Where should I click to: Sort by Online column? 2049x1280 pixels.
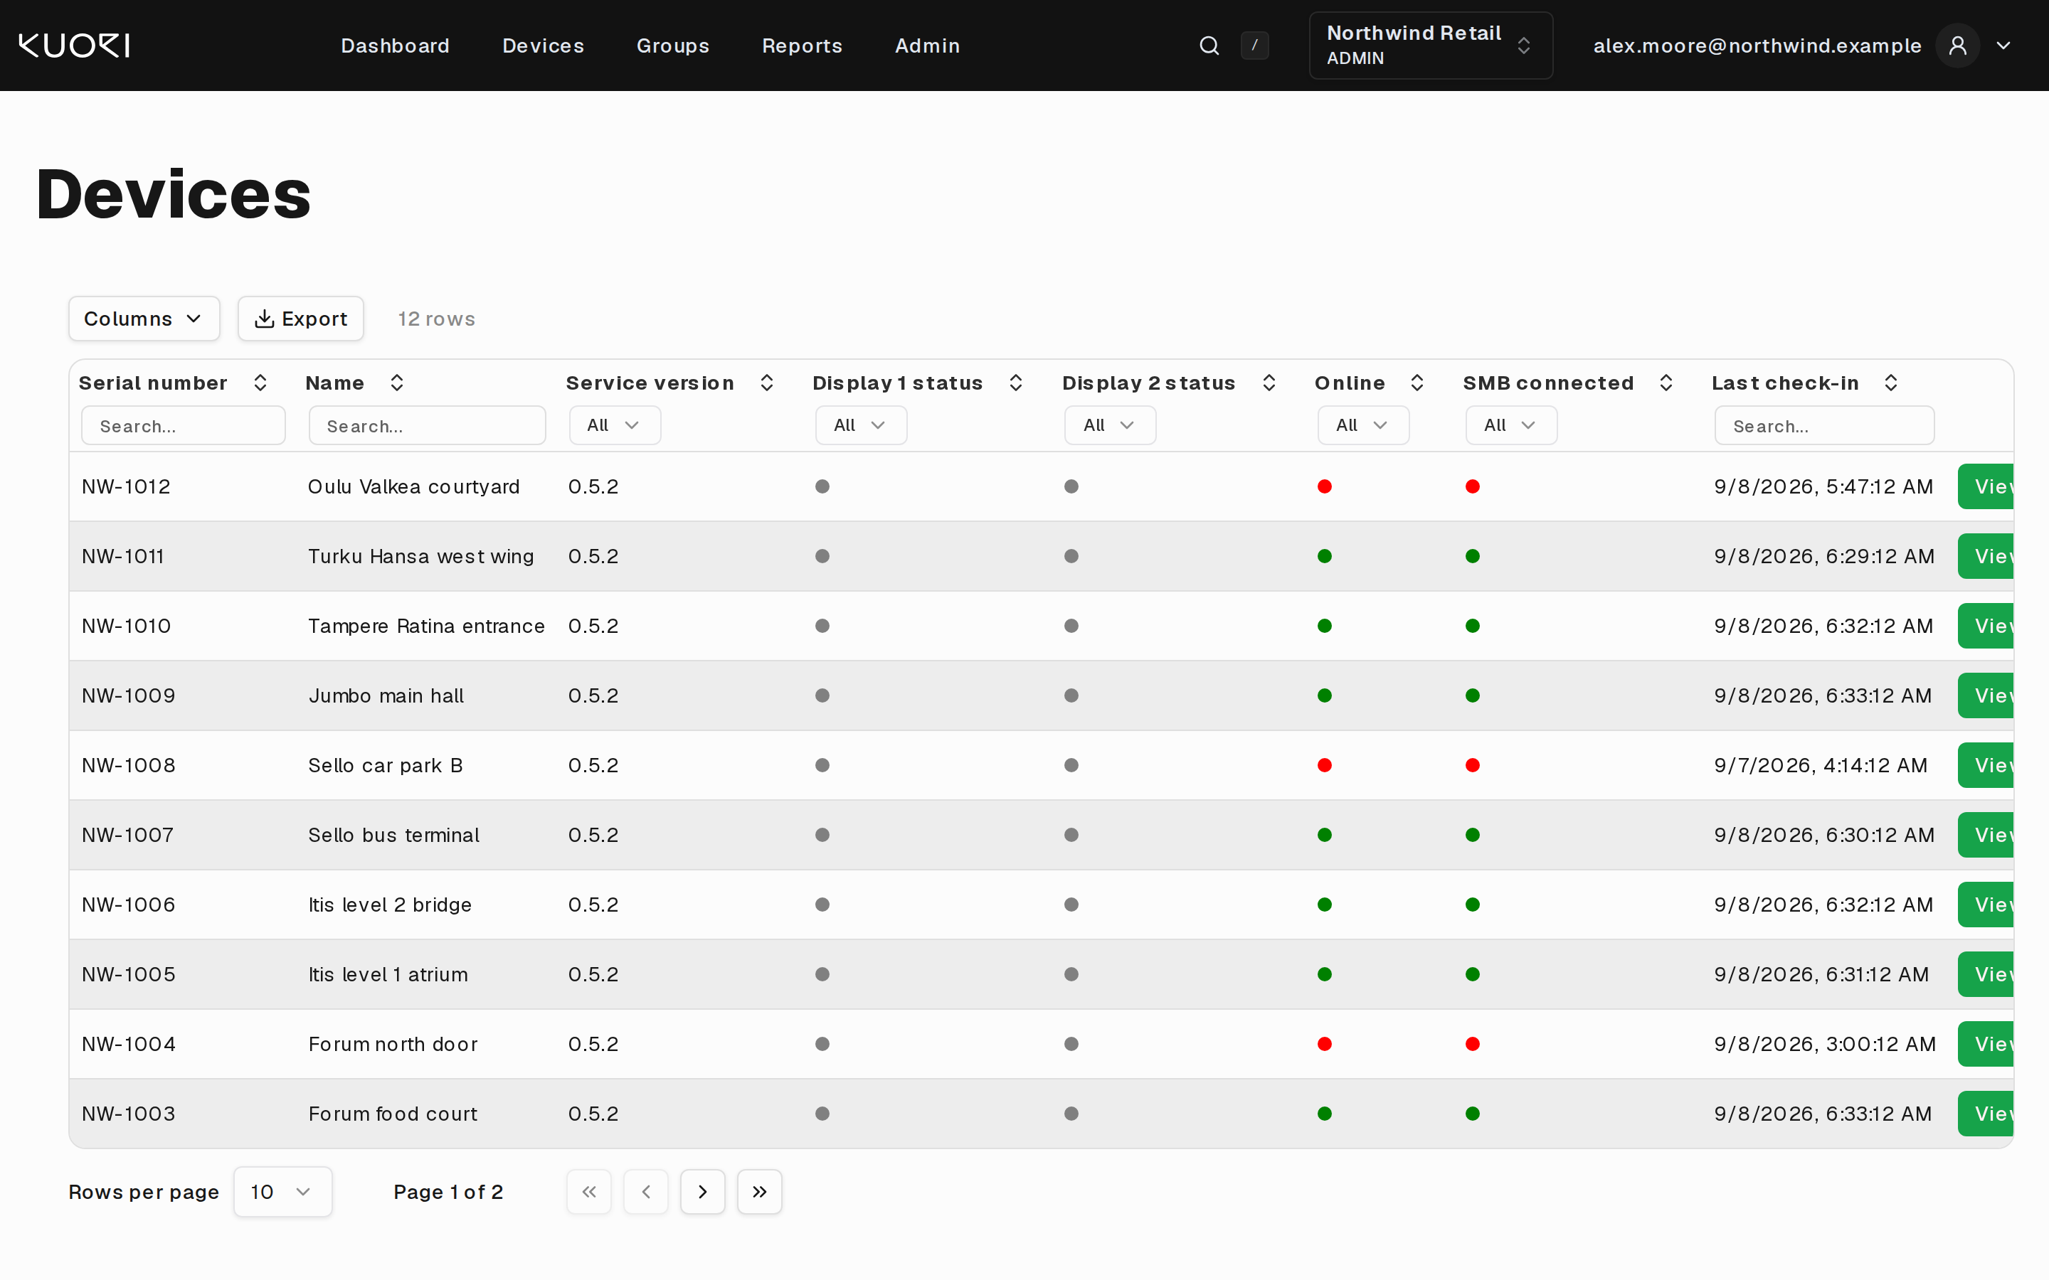1417,383
